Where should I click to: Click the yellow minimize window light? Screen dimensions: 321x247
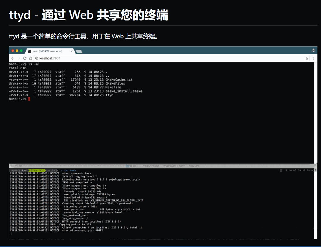[x=17, y=51]
